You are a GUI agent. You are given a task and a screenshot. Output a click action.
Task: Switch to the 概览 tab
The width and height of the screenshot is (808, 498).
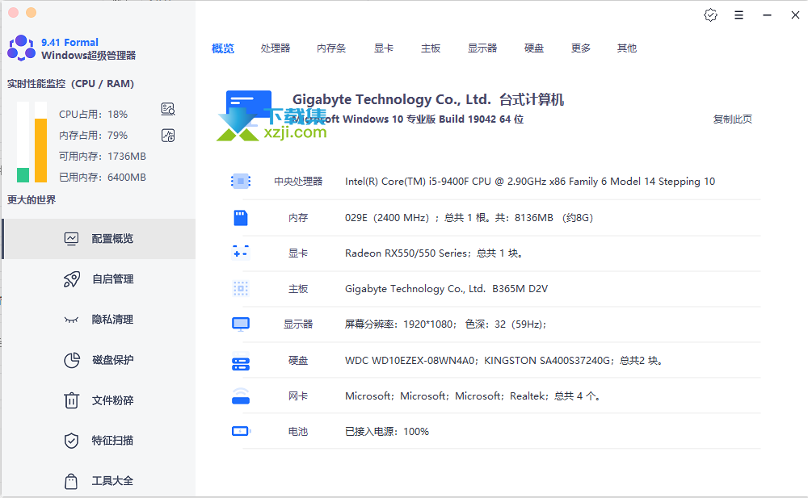click(x=223, y=48)
